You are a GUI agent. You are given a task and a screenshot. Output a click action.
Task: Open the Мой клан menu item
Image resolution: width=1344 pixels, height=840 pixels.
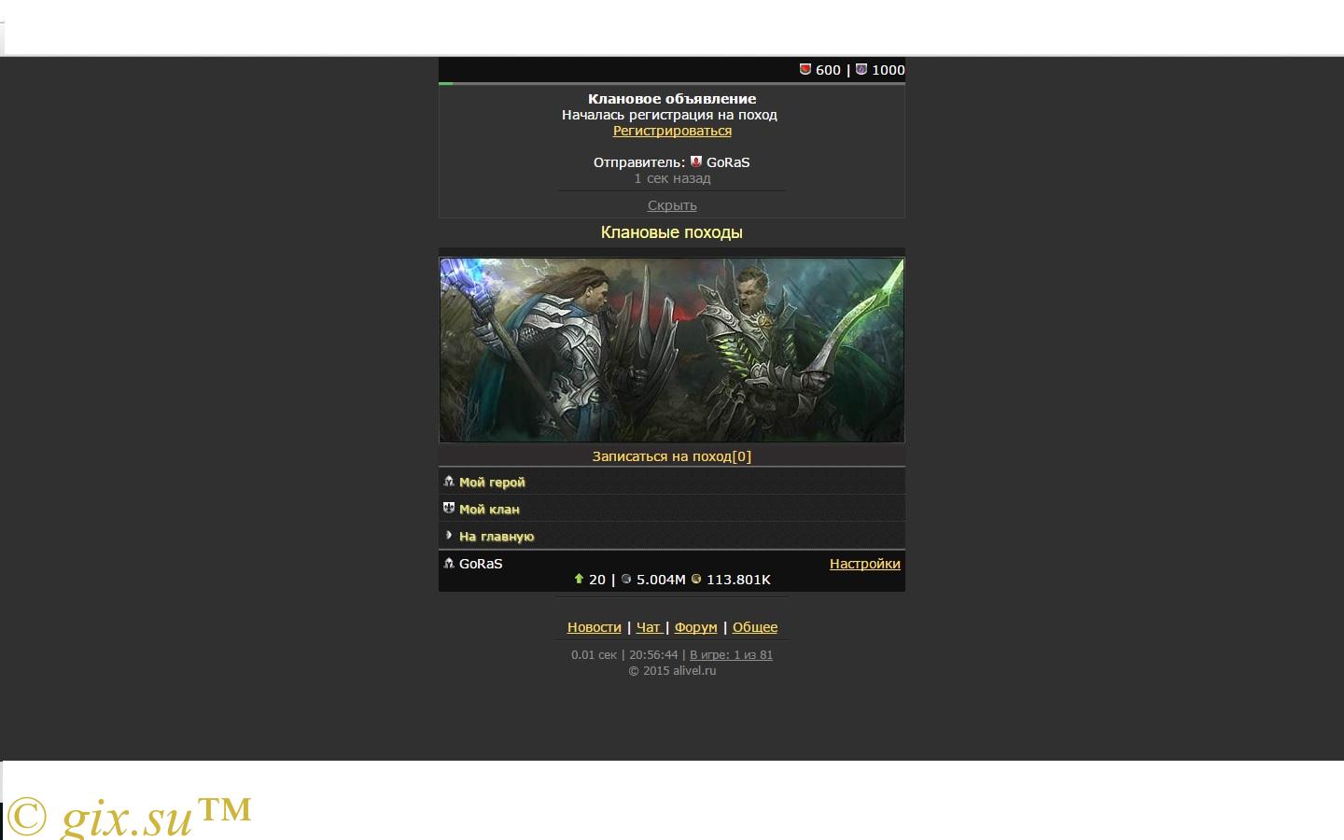pos(672,509)
